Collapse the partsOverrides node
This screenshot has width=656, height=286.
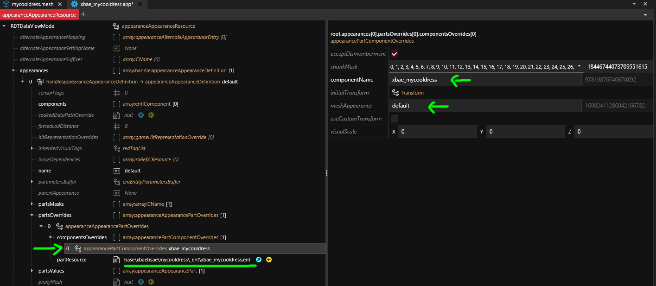pos(32,215)
